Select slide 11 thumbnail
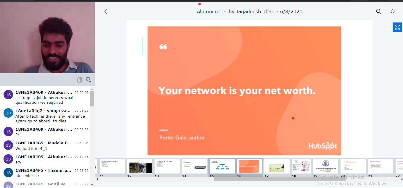The image size is (403, 188). (x=112, y=166)
